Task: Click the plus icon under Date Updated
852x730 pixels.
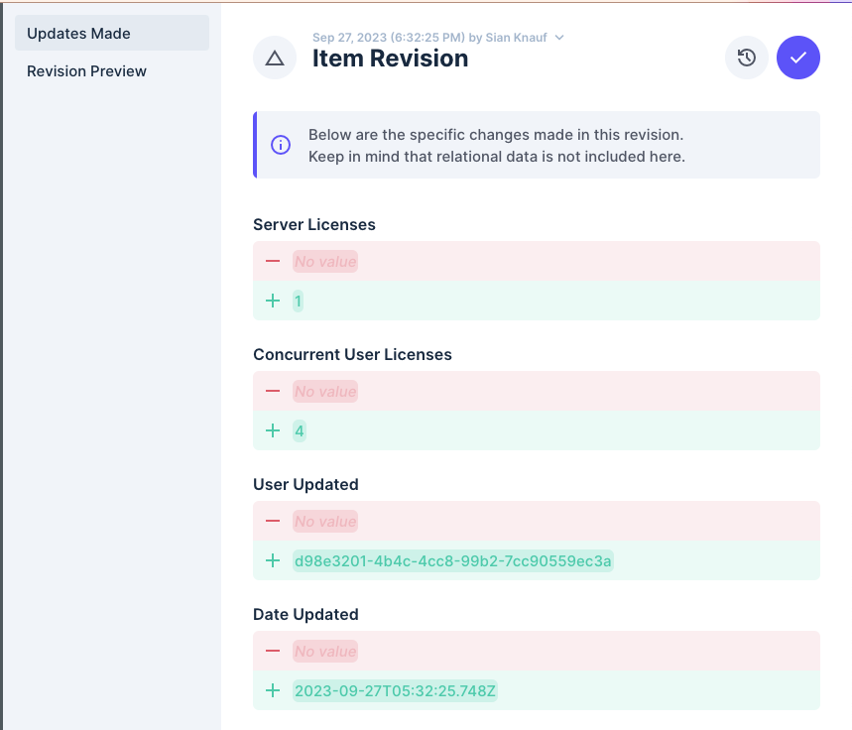Action: [x=273, y=690]
